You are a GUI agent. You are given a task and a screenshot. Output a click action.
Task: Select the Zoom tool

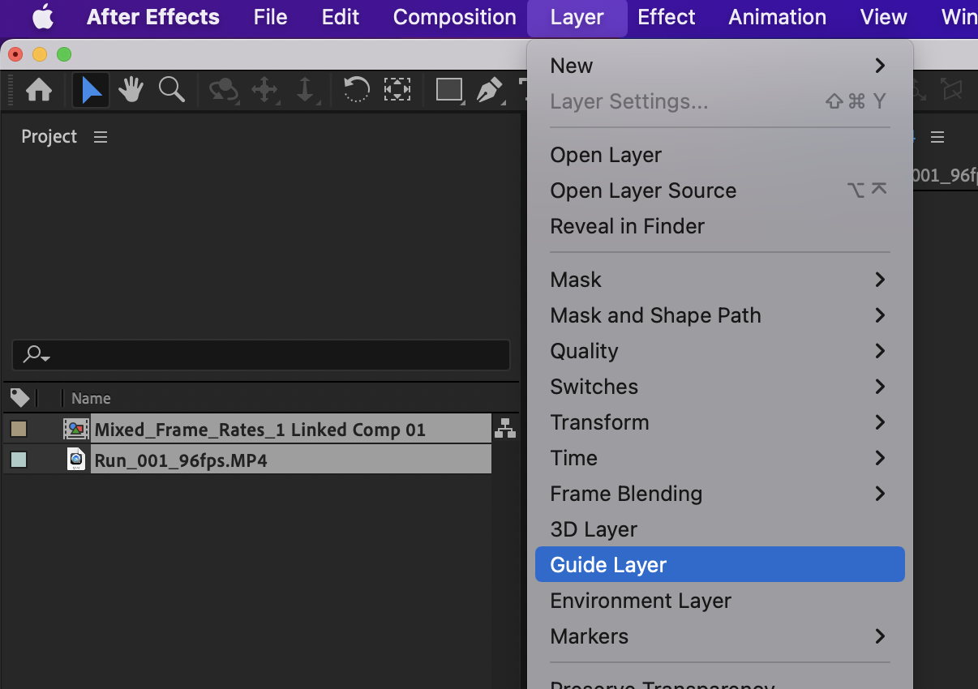[x=171, y=90]
